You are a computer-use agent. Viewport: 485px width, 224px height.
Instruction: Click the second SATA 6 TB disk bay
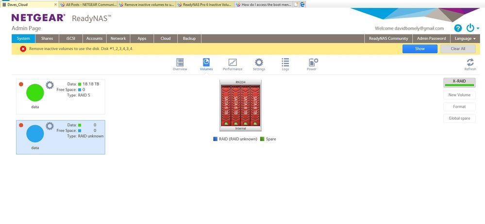(x=235, y=105)
